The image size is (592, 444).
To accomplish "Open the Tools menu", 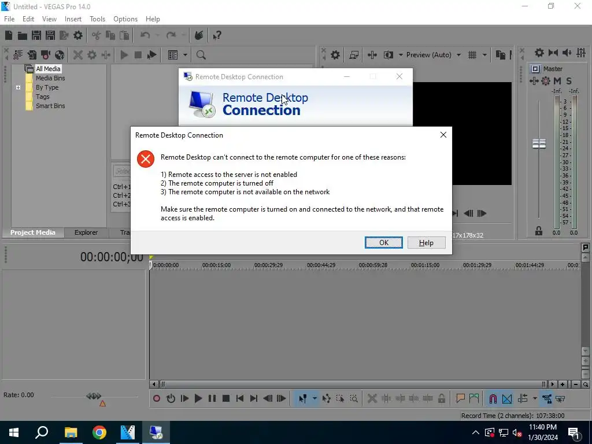I will (97, 19).
